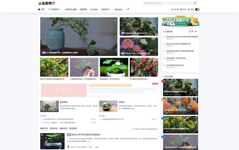Click chevron for 方寸之间 list item

(42, 123)
